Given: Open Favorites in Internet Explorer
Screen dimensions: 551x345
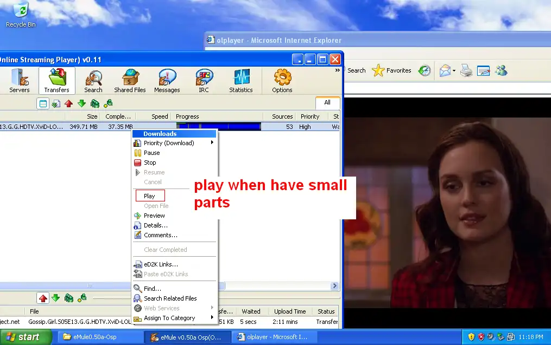Looking at the screenshot, I should (x=391, y=70).
